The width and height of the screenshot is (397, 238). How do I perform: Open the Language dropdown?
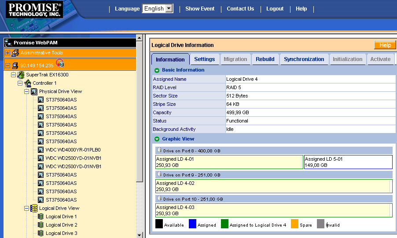(x=169, y=9)
